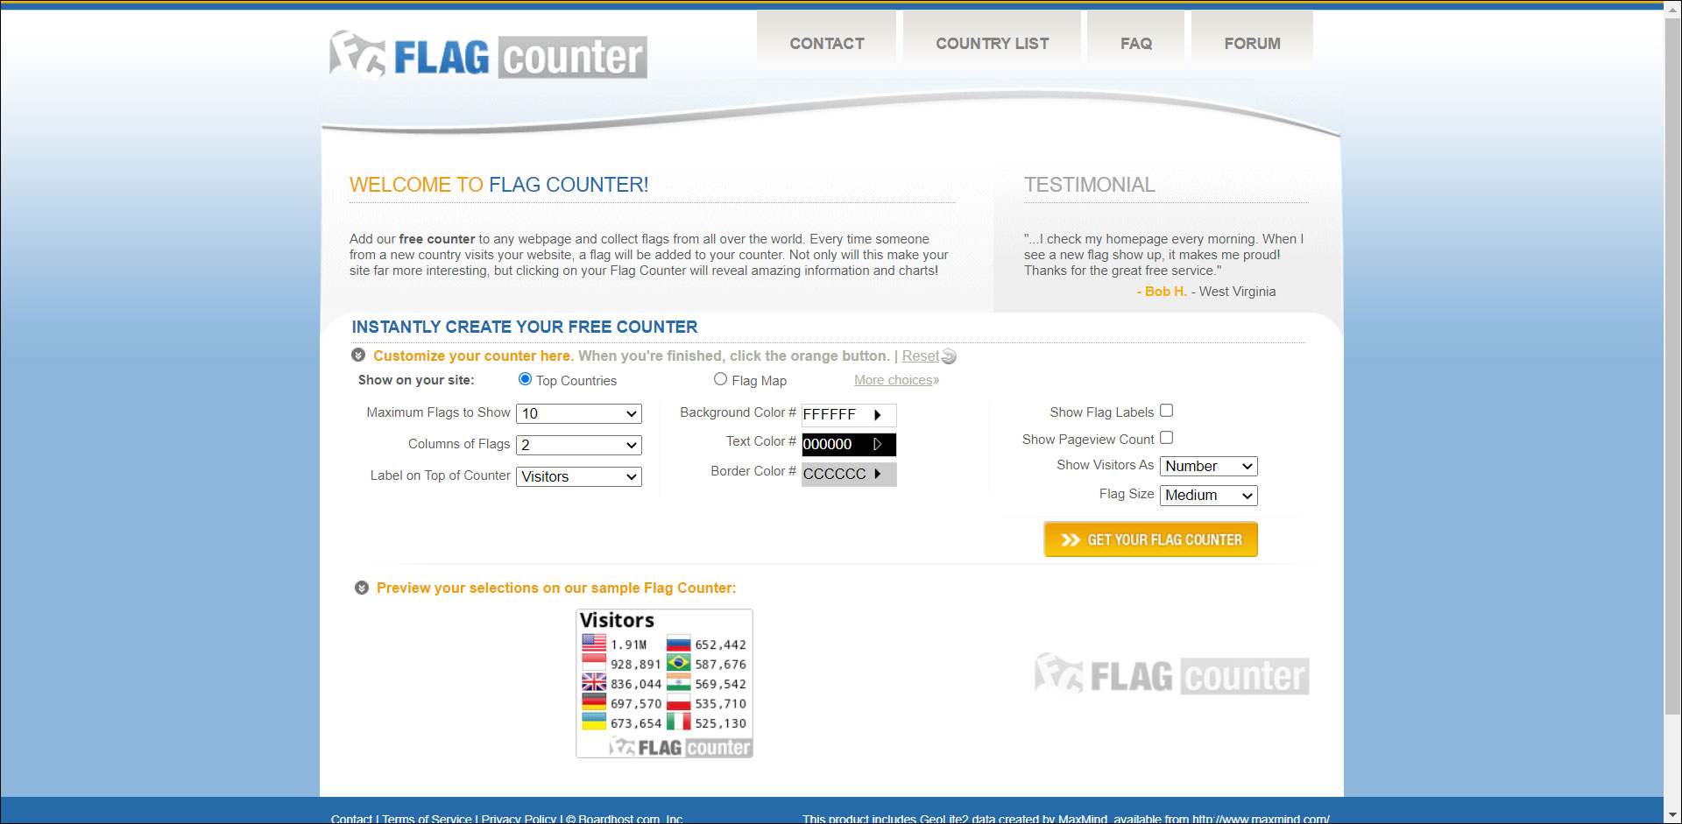Screen dimensions: 1682x824
Task: Enable Show Flag Labels checkbox
Action: (1166, 410)
